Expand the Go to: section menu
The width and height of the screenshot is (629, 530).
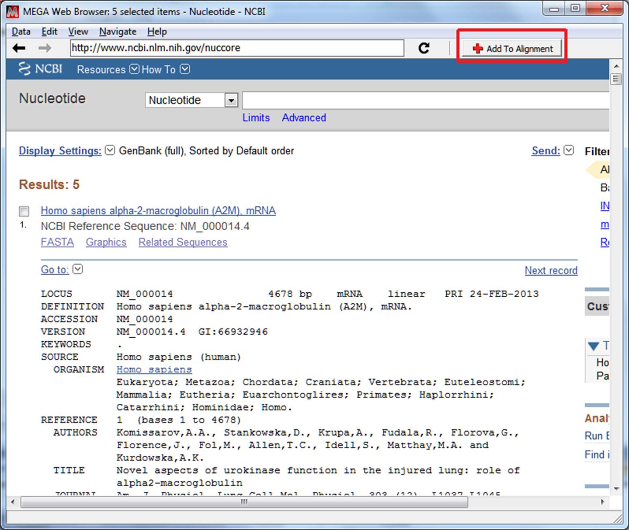click(62, 270)
